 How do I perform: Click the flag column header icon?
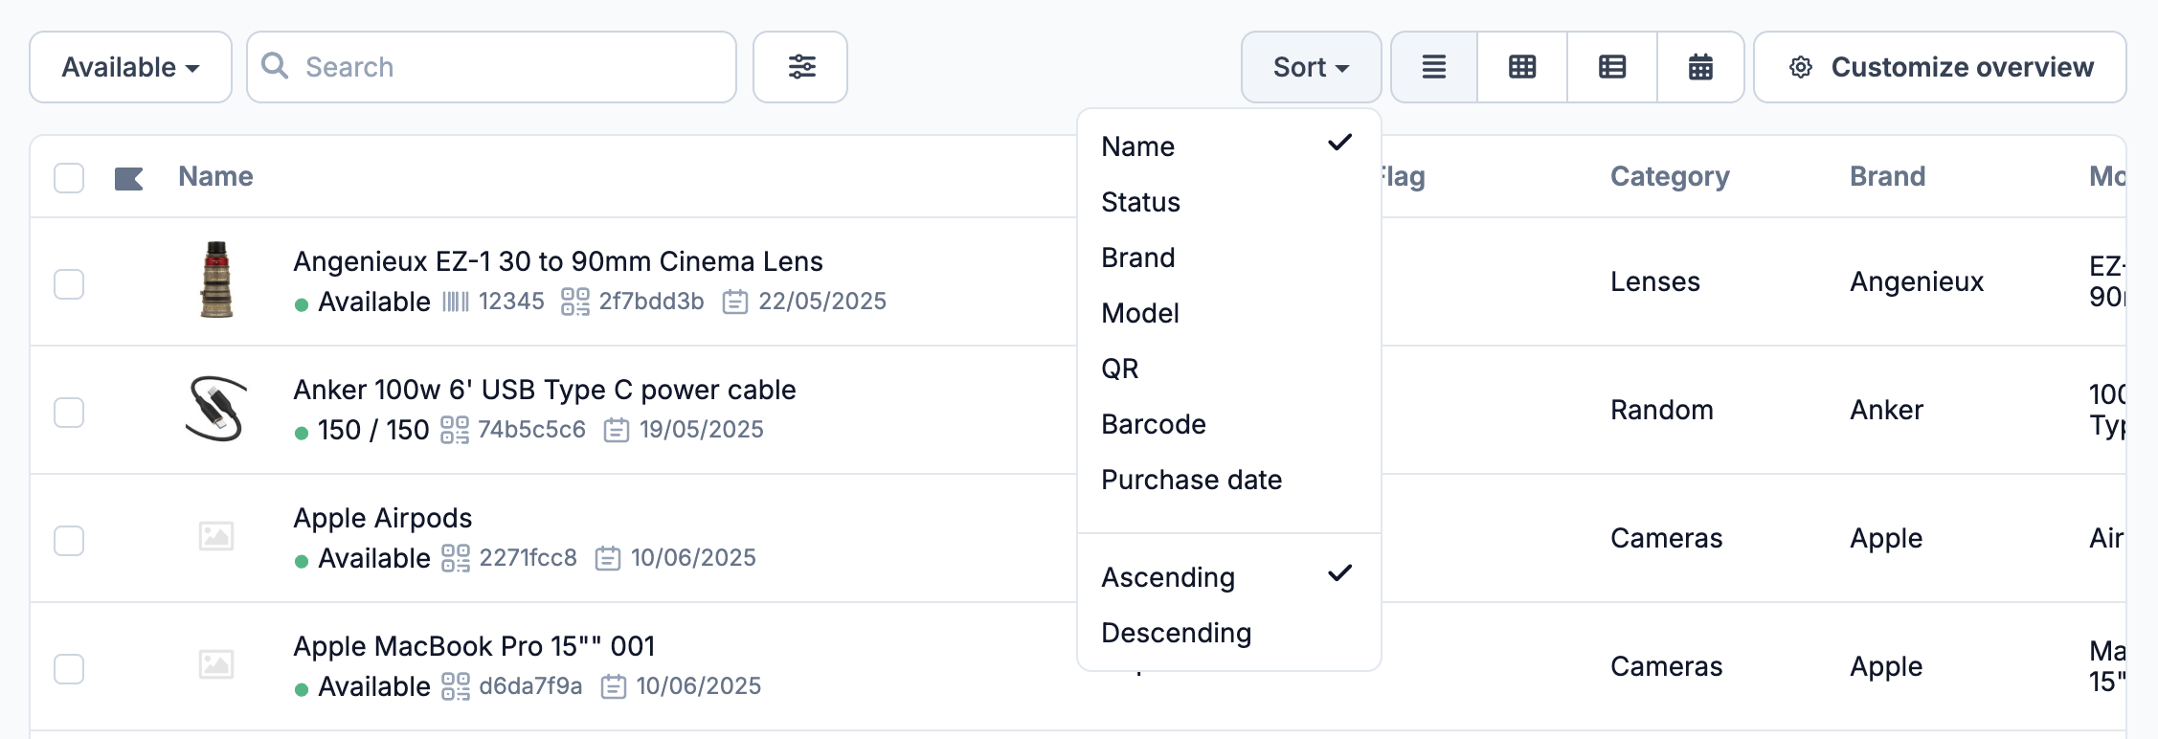pos(128,178)
